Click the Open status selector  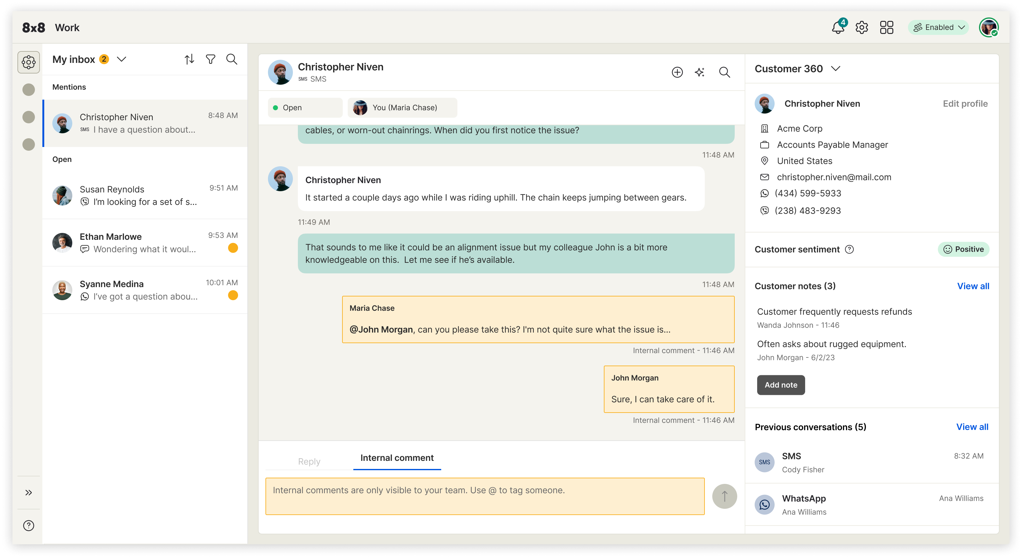coord(305,107)
